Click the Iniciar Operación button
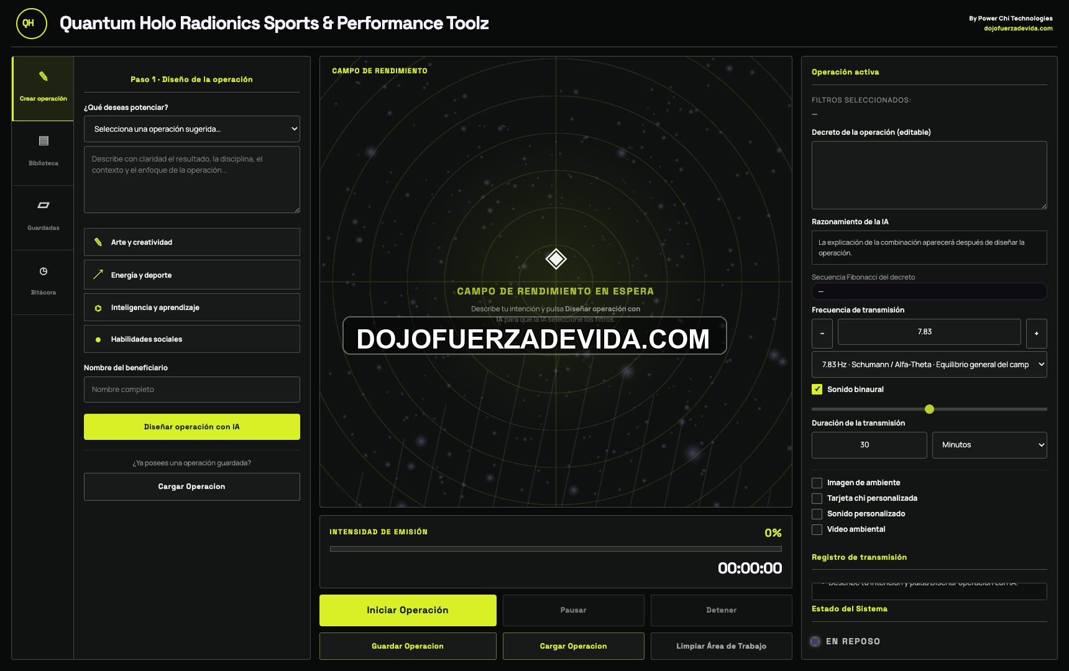Screen dimensions: 1069x671 tap(408, 610)
